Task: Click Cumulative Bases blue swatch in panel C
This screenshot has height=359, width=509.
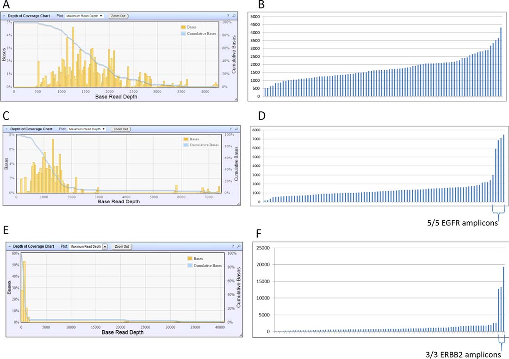Action: (186, 145)
